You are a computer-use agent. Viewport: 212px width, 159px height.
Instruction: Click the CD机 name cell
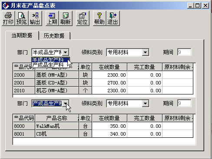point(57,134)
